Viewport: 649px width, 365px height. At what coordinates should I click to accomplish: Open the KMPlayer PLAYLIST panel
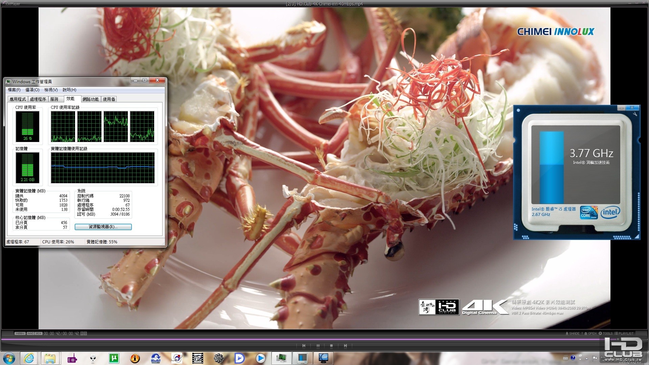click(x=624, y=333)
